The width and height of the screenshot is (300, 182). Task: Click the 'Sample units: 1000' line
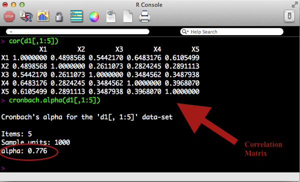point(35,142)
